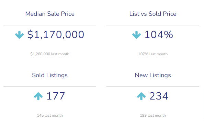Click the 107% last month text
The height and width of the screenshot is (128, 204).
click(x=153, y=54)
